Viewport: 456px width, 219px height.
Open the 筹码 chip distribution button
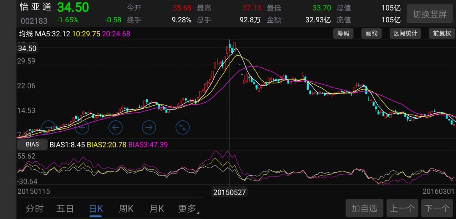tap(343, 33)
